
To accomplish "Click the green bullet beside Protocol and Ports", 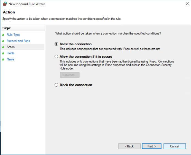I will (3, 41).
